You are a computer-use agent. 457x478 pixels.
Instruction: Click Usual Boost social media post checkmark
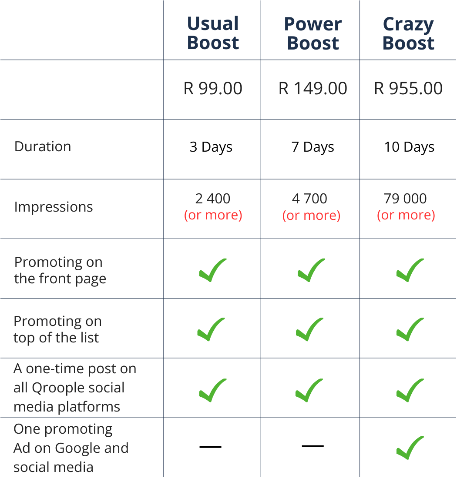[212, 390]
